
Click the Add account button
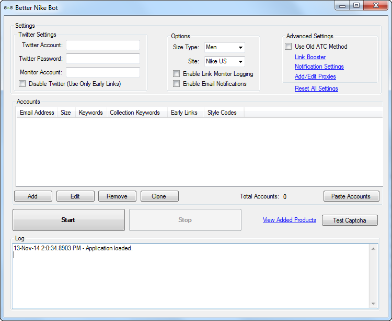coord(33,196)
